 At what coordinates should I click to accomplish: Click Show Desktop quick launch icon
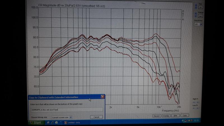(48, 123)
